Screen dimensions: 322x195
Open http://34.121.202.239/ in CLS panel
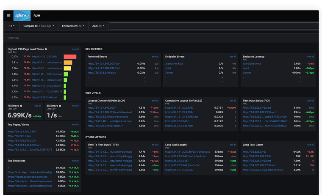coord(179,107)
